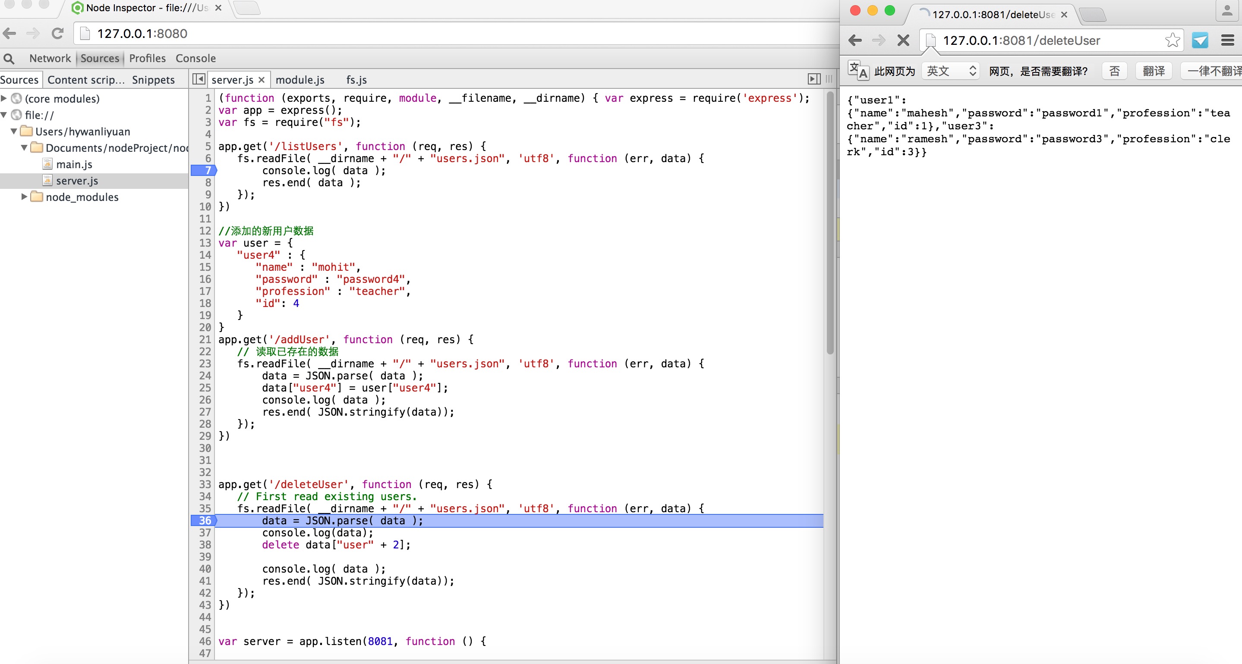Click the forward arrow in Node Inspector window

click(33, 33)
